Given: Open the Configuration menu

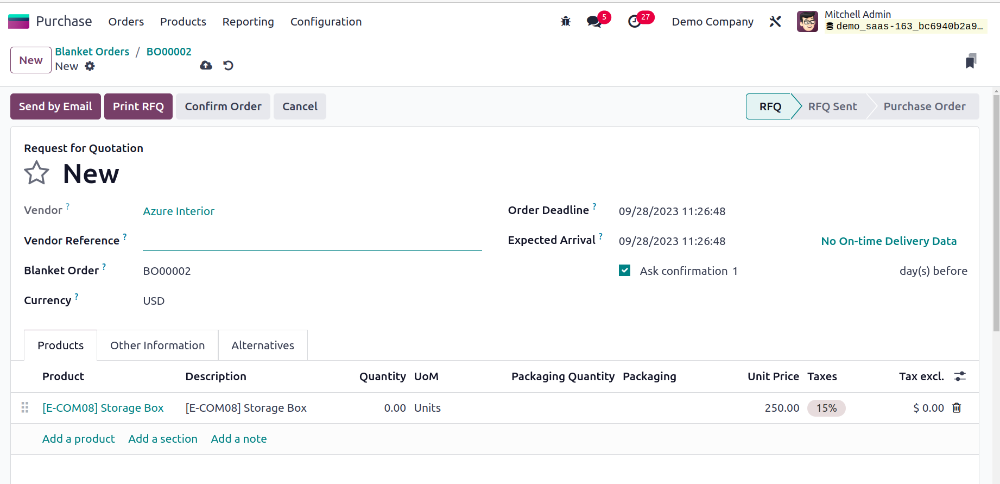Looking at the screenshot, I should 326,22.
